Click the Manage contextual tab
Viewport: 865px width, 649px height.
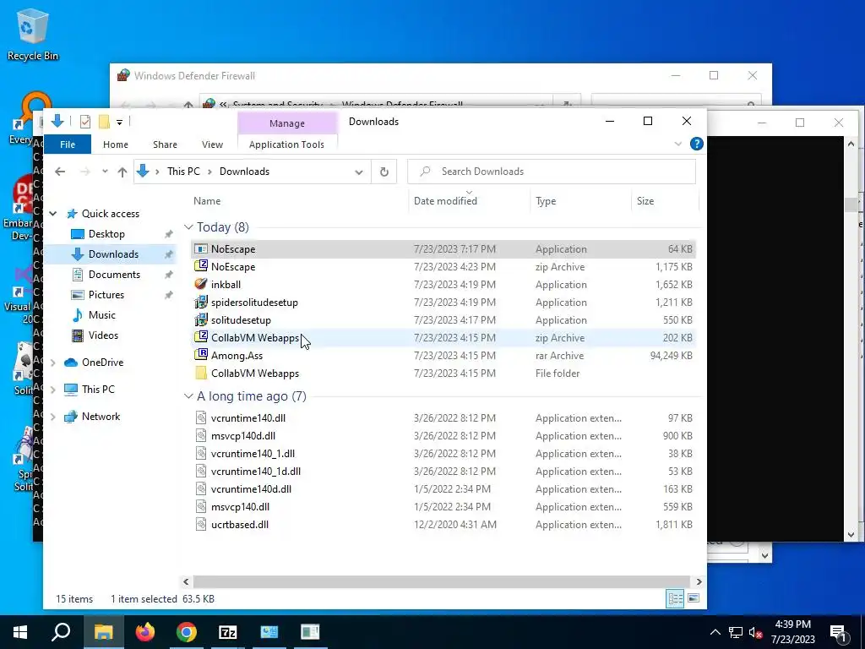pyautogui.click(x=287, y=123)
